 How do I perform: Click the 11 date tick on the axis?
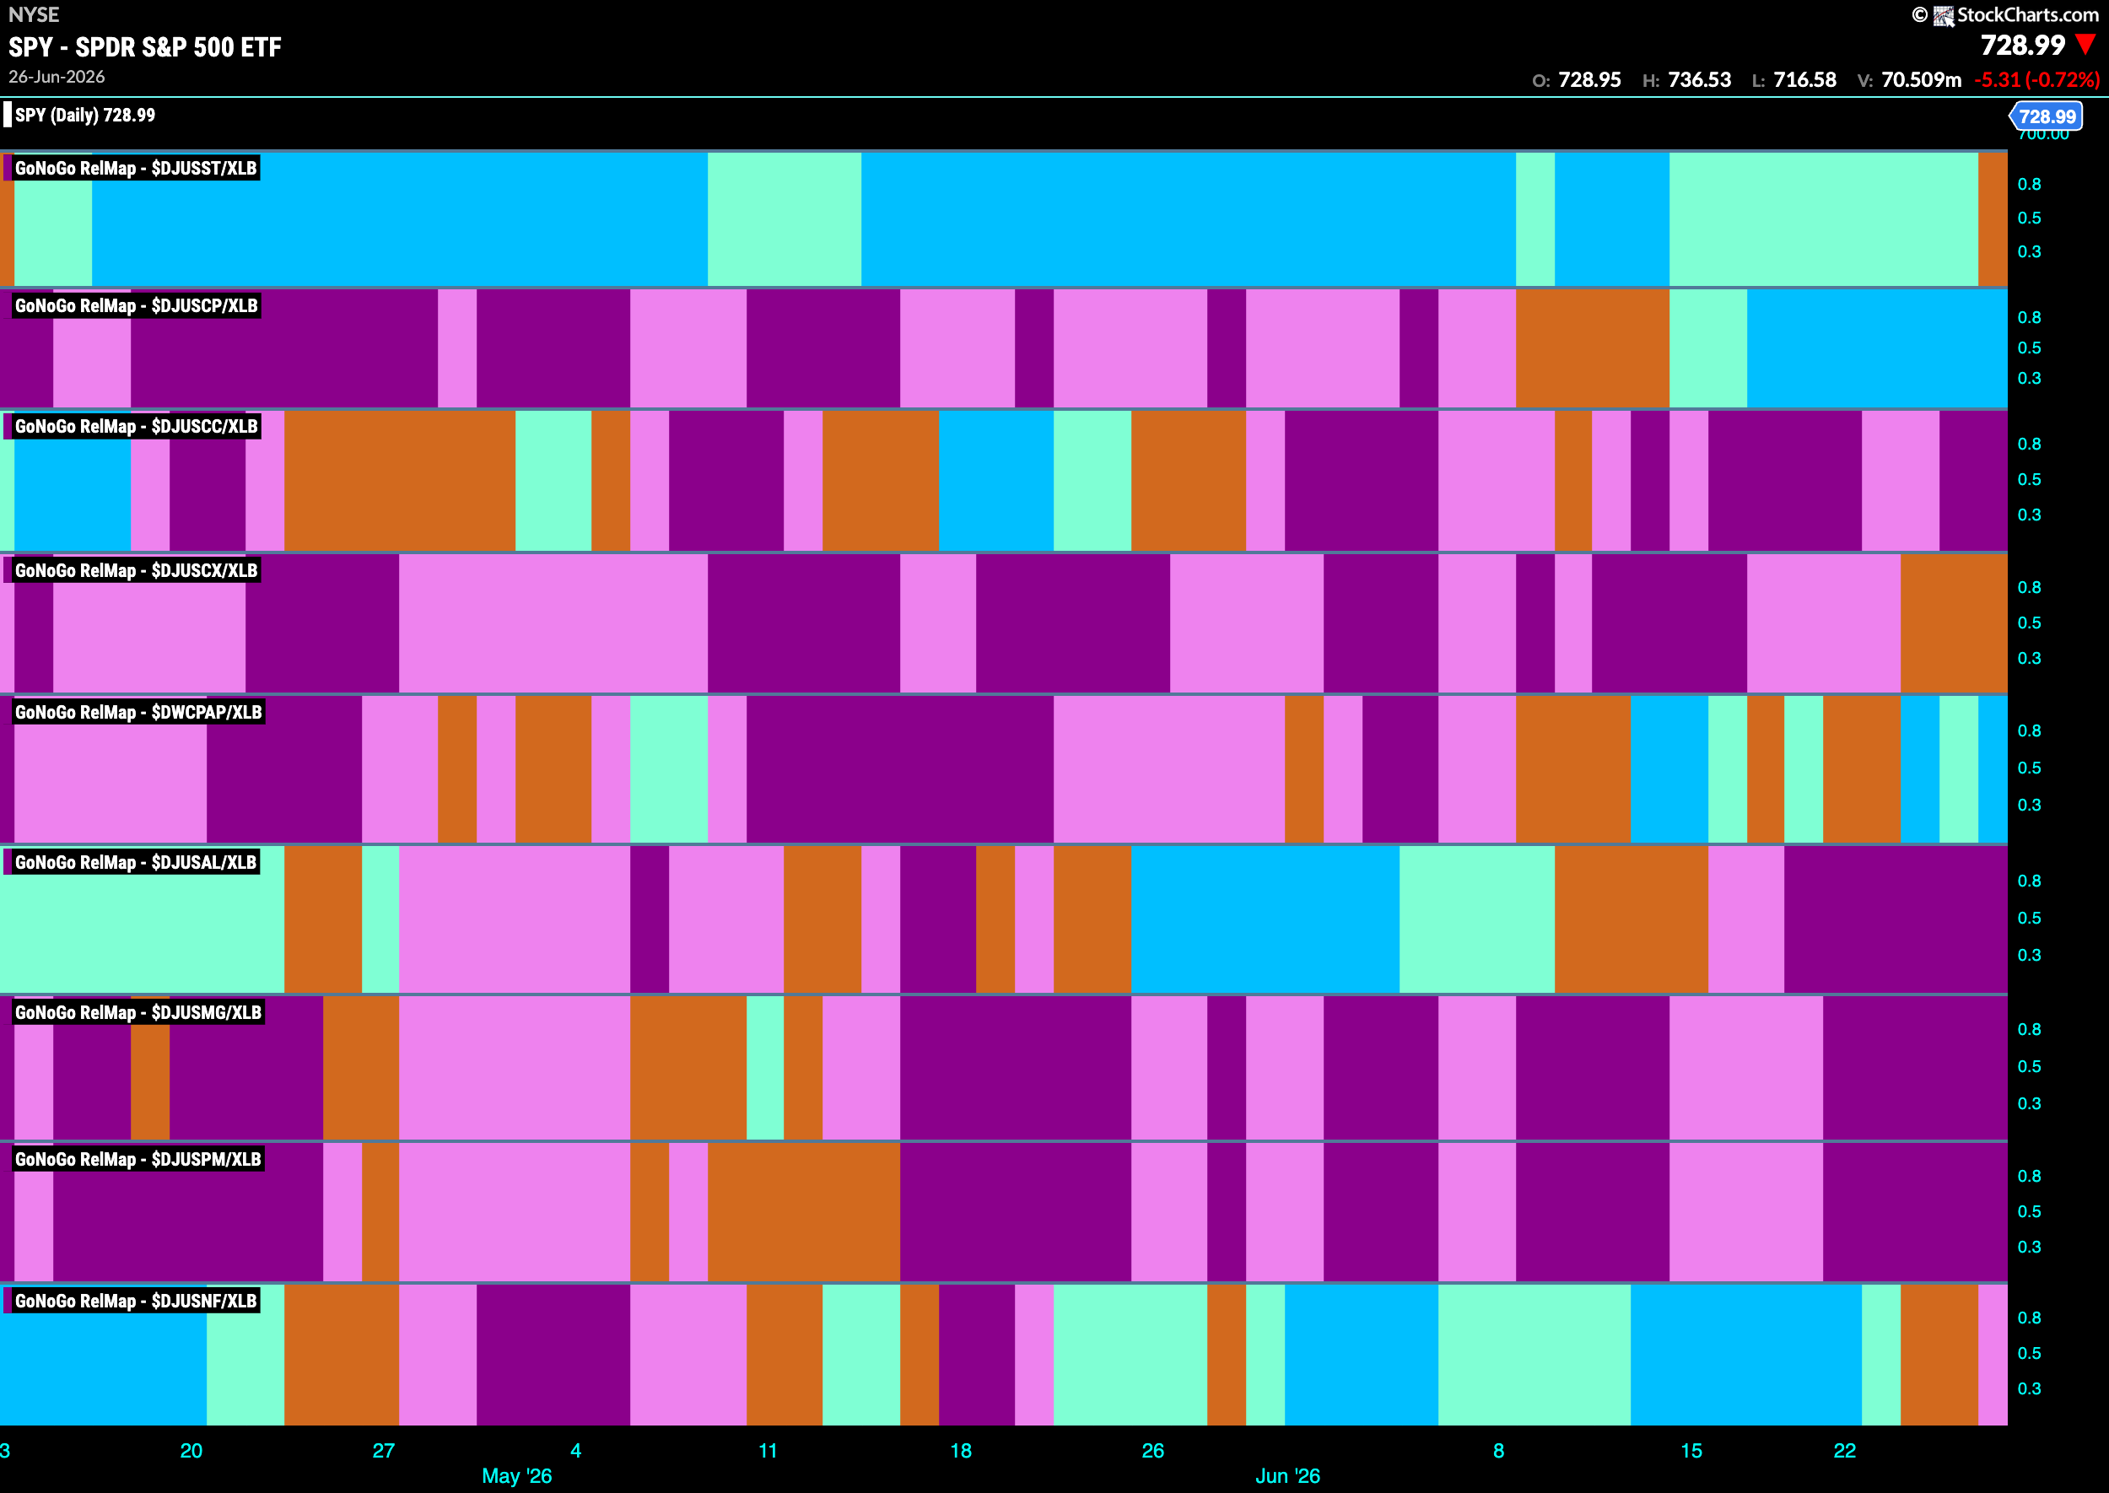point(768,1451)
